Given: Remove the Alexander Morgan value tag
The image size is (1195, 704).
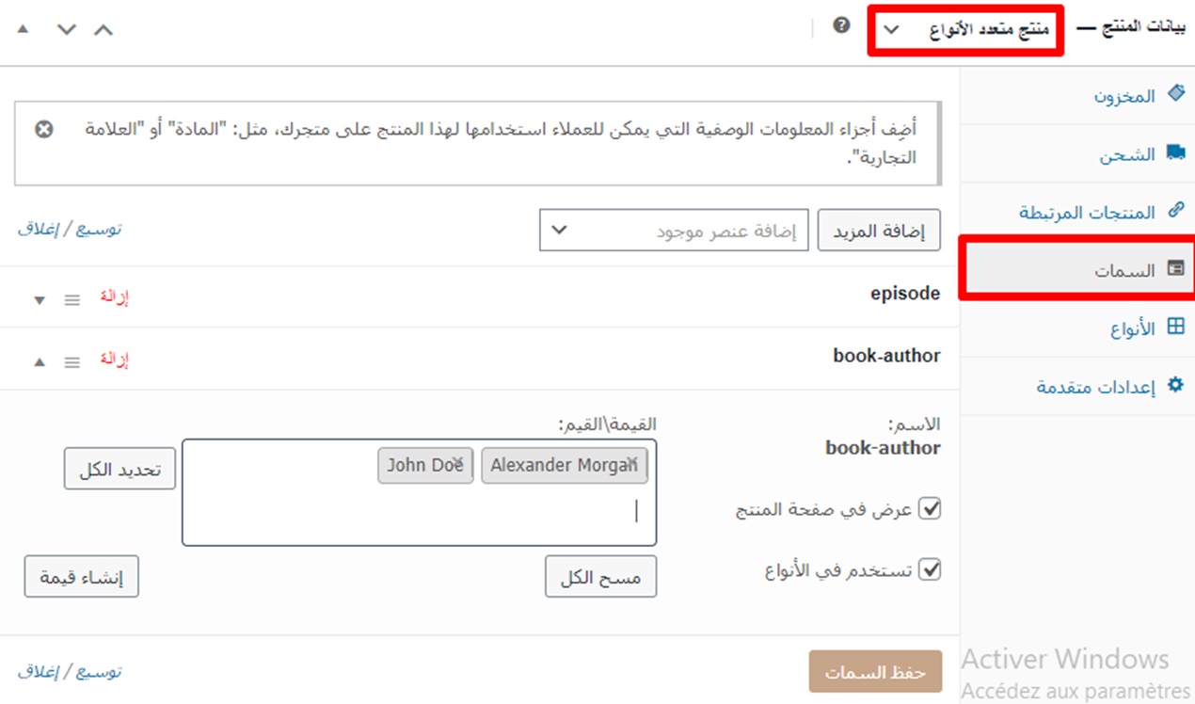Looking at the screenshot, I should pos(633,462).
